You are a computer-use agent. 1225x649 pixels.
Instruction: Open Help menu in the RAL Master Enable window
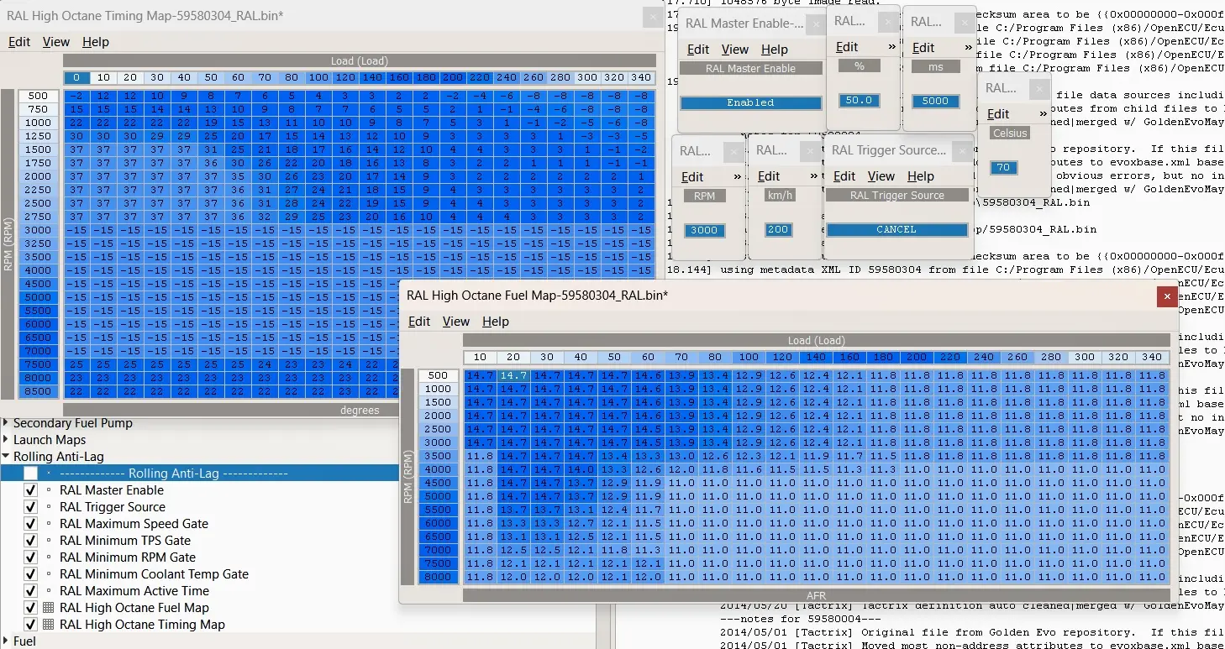(x=775, y=50)
